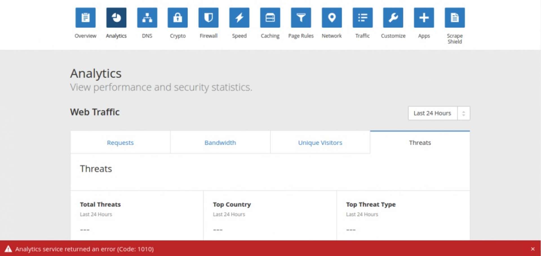Open the Firewall section
Image resolution: width=541 pixels, height=256 pixels.
click(208, 17)
